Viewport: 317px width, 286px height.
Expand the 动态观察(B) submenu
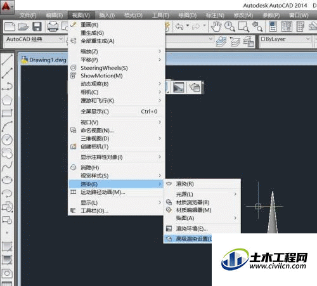[x=116, y=84]
